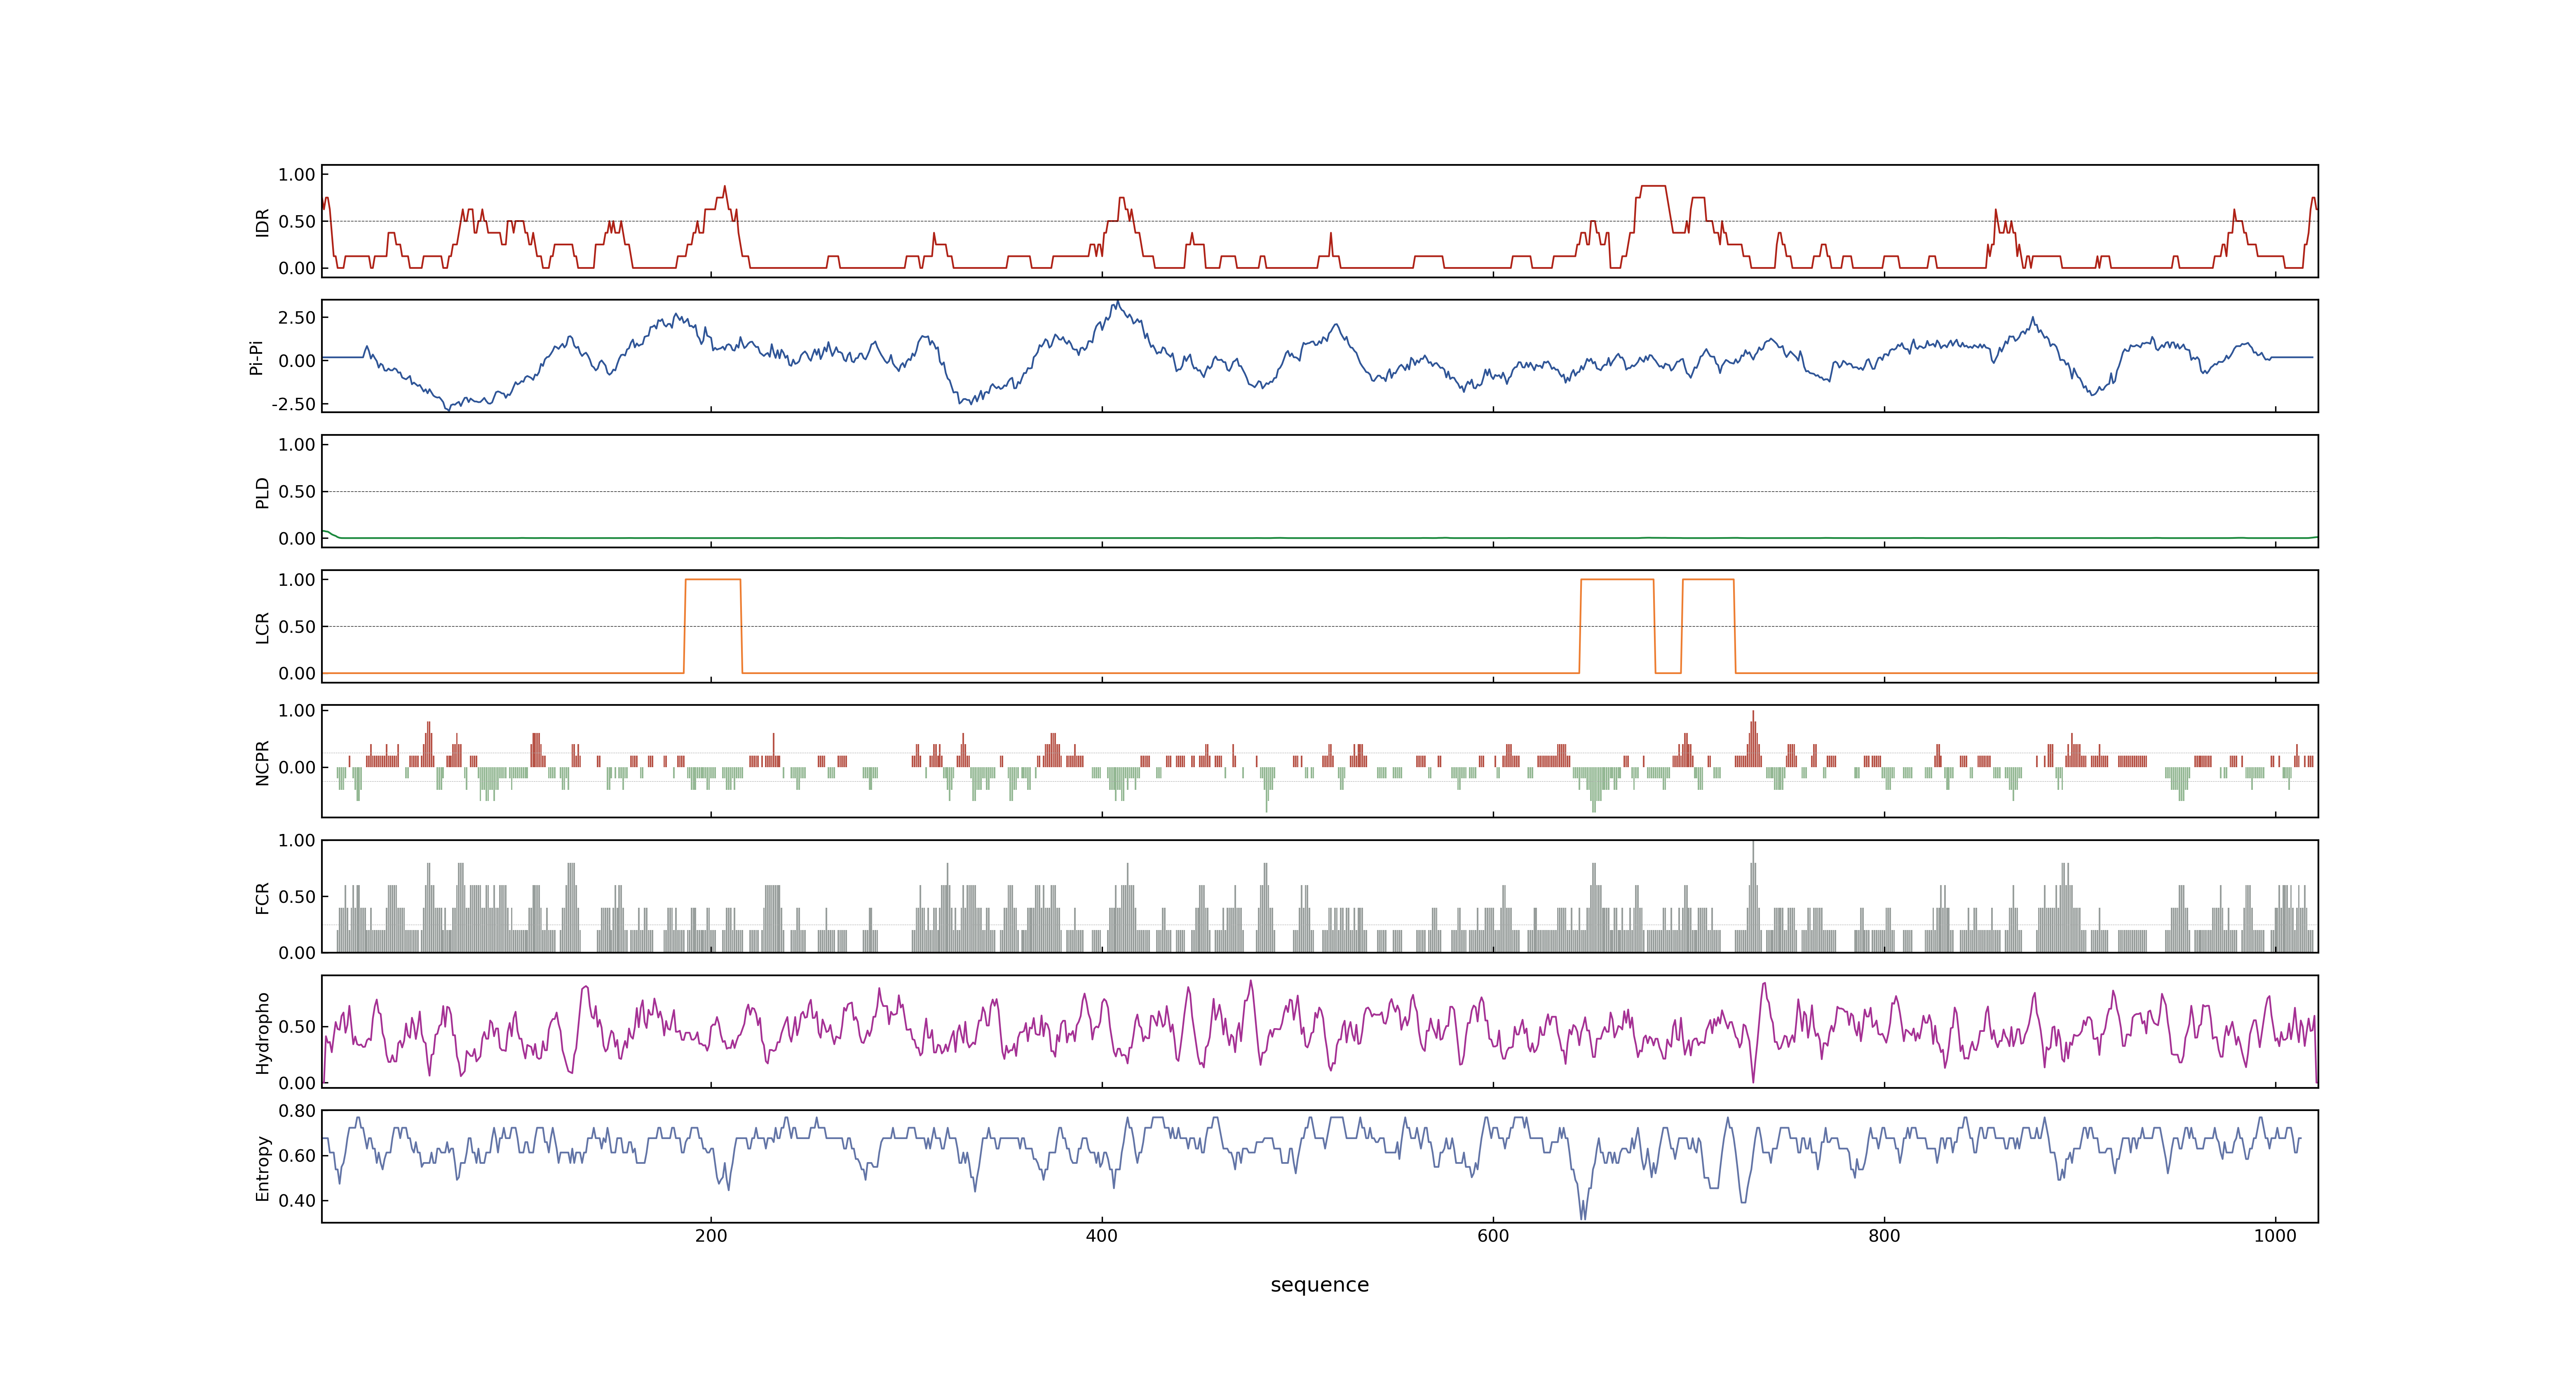This screenshot has height=1374, width=2576.
Task: Click the x-axis tick label 600
Action: tap(1493, 1236)
